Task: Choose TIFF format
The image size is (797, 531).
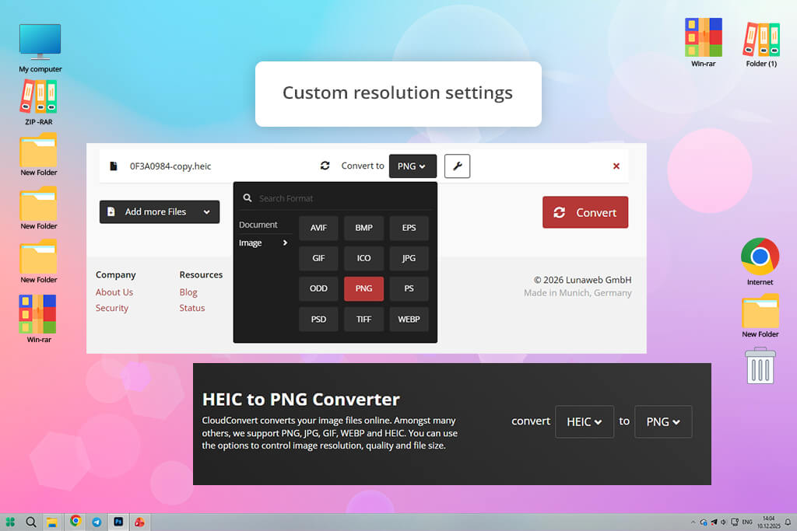Action: [363, 320]
